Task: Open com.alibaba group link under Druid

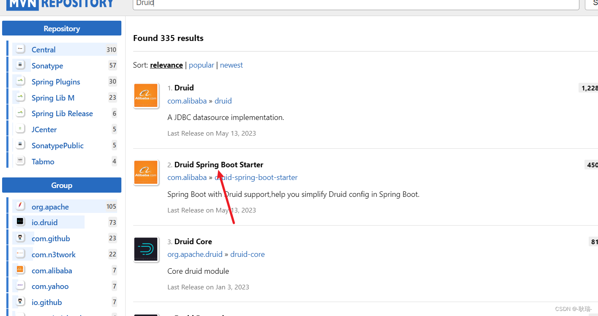Action: [x=187, y=101]
